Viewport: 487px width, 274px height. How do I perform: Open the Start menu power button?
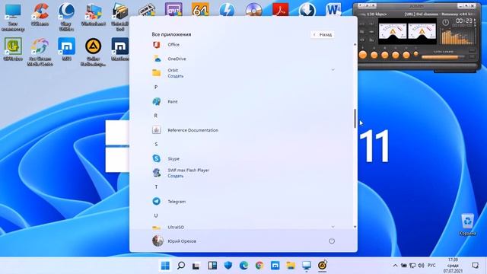(x=332, y=241)
